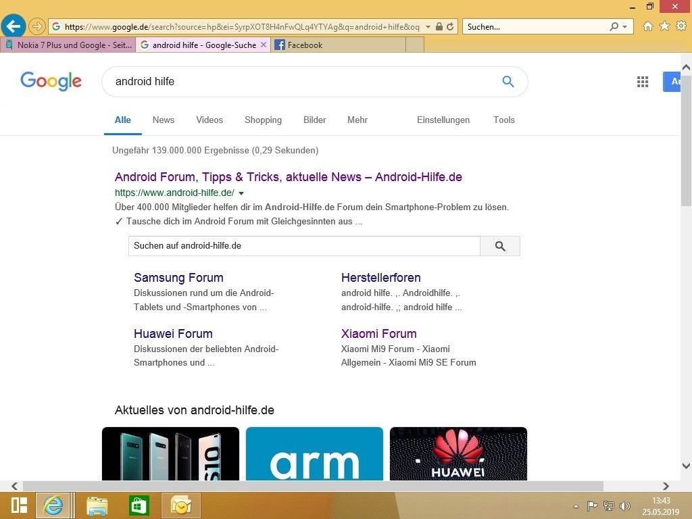Click the Google logo
This screenshot has height=519, width=692.
coord(51,81)
